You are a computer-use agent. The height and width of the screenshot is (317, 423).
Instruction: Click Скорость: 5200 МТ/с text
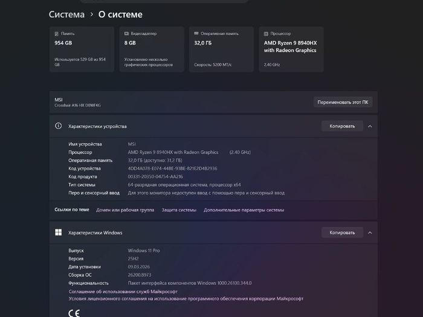click(x=213, y=65)
